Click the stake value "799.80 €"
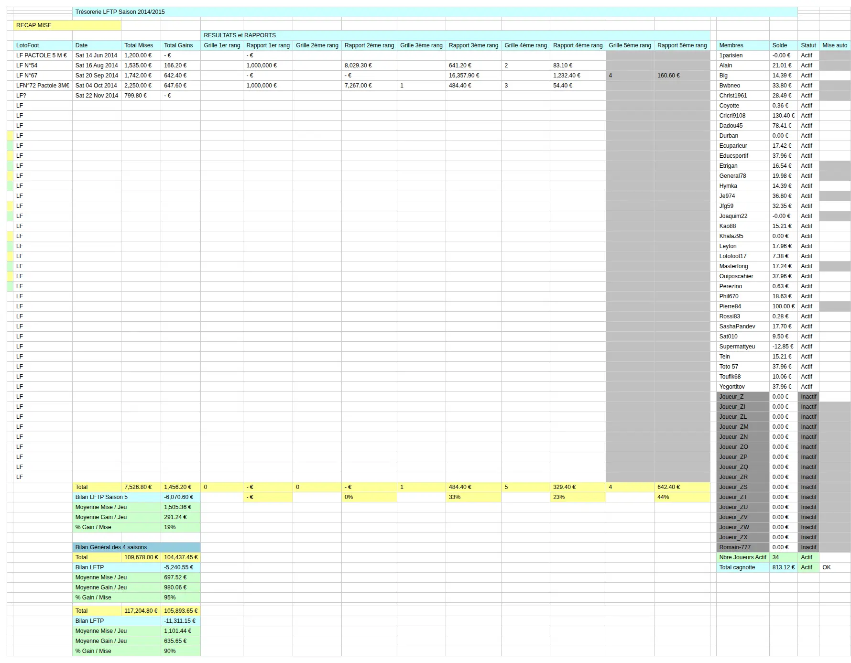 click(x=141, y=96)
